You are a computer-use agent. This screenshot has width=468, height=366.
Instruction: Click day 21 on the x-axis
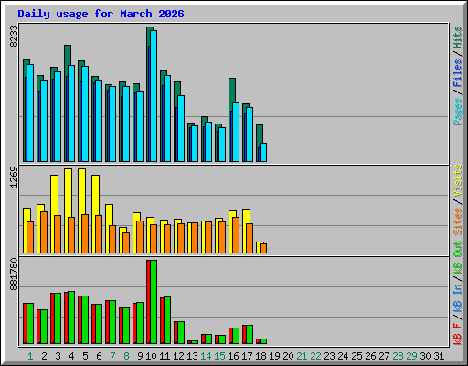coord(302,356)
